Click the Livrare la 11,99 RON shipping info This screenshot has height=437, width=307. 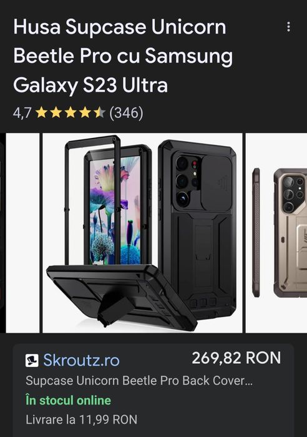pos(81,420)
